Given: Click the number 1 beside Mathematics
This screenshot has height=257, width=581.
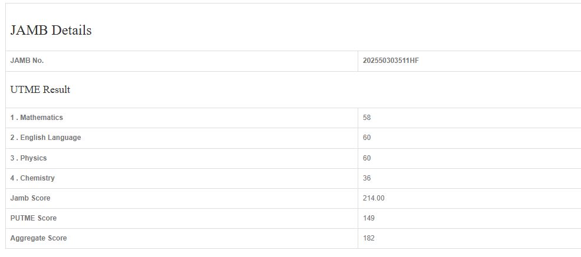Looking at the screenshot, I should tap(12, 118).
